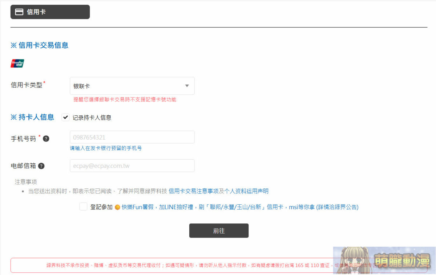Open the 快樂Fun暑假 promotion link

coord(240,207)
